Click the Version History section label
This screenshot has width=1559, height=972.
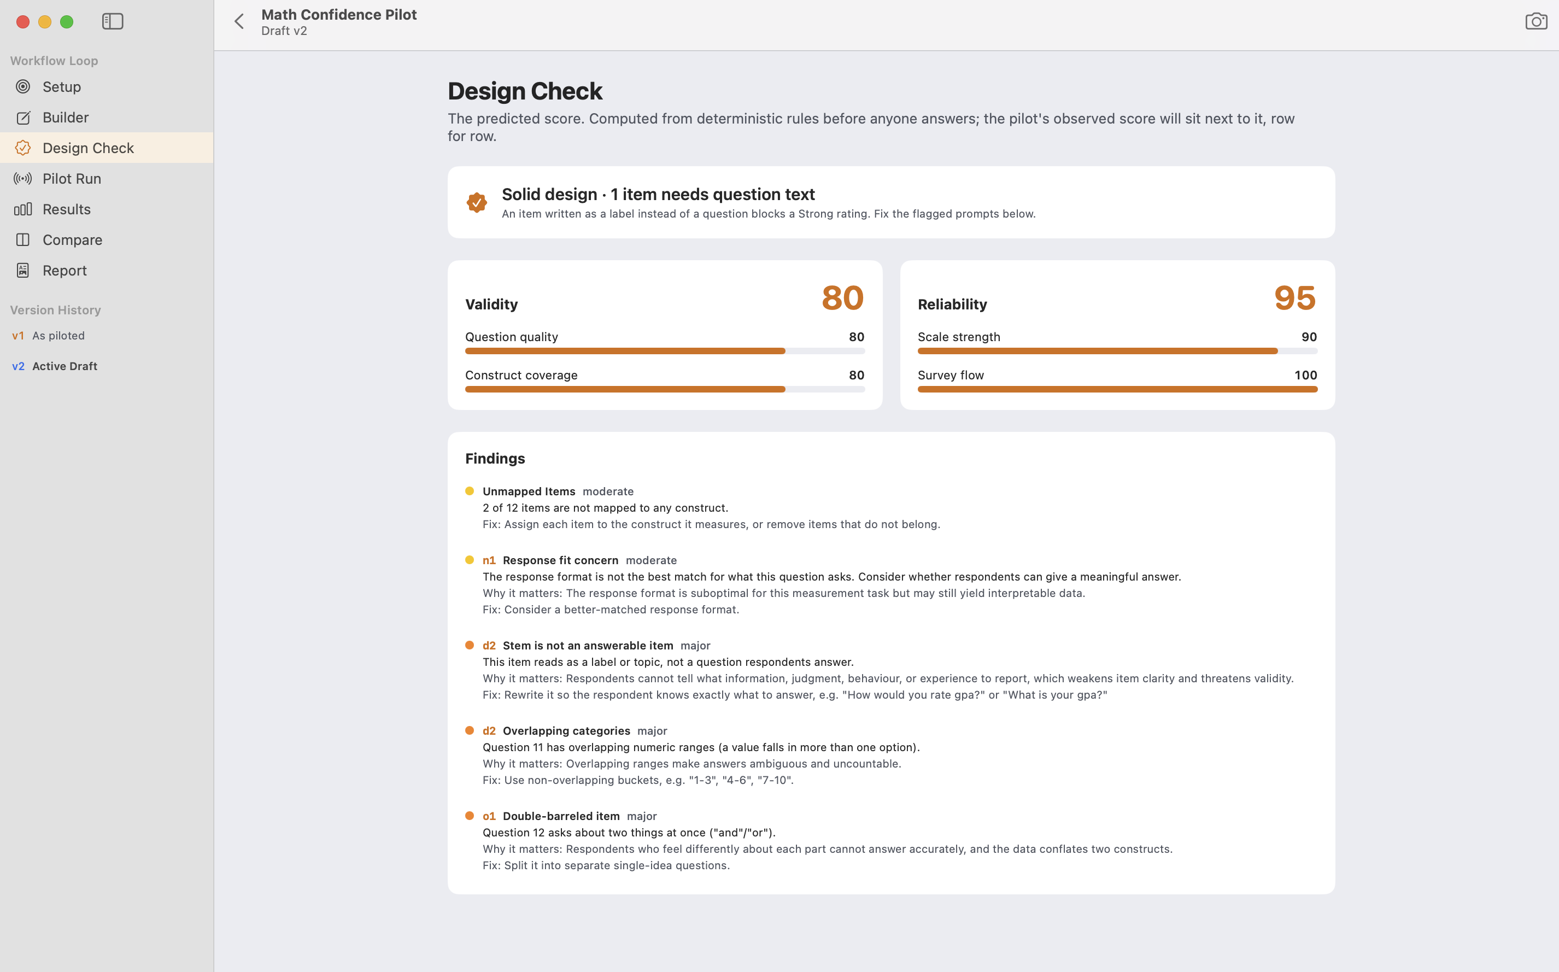point(55,311)
